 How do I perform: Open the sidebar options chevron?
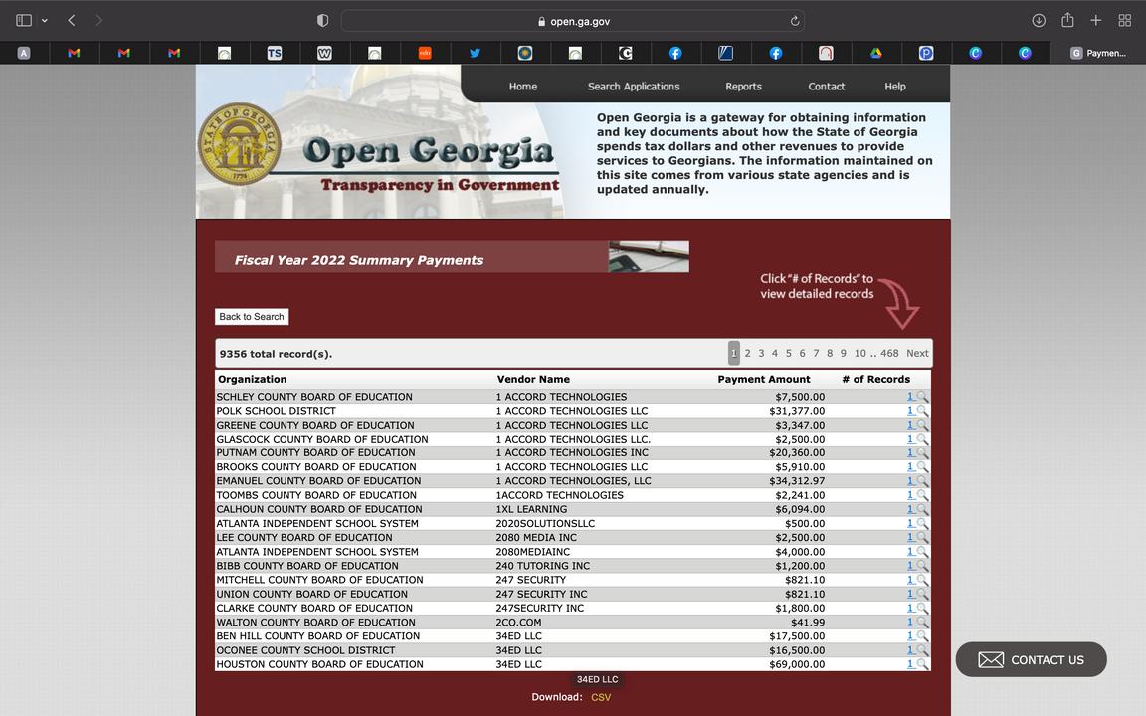click(45, 21)
